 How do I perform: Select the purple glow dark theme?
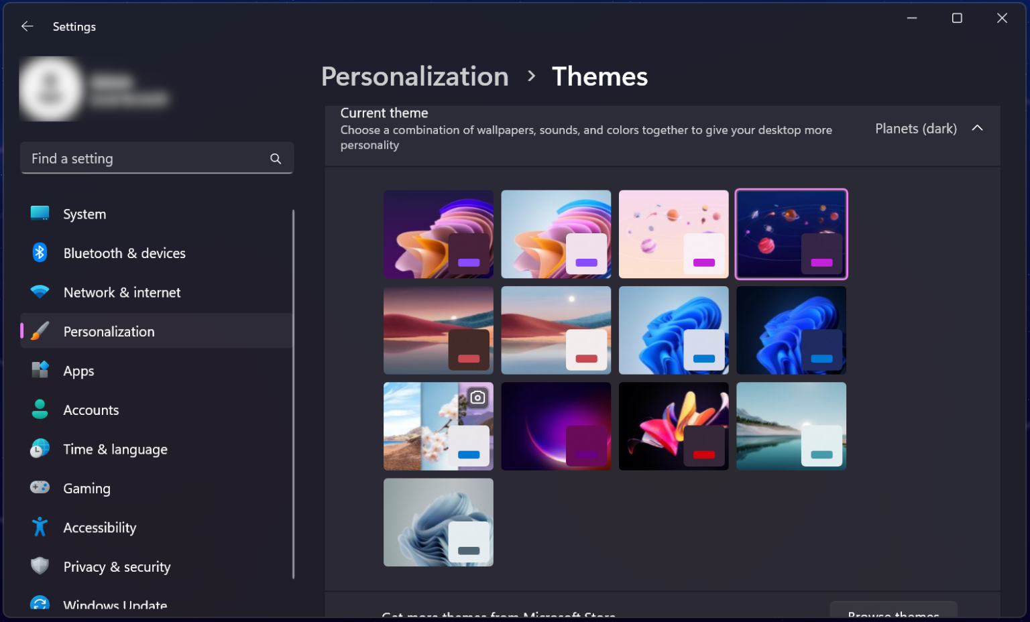556,426
